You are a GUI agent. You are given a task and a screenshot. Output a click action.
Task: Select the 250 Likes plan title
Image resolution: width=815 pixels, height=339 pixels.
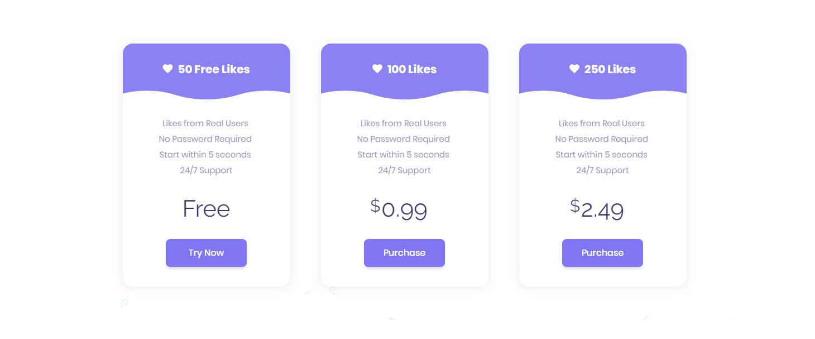(x=610, y=69)
